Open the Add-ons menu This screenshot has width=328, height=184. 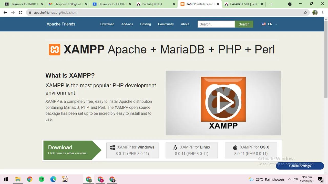click(x=127, y=24)
